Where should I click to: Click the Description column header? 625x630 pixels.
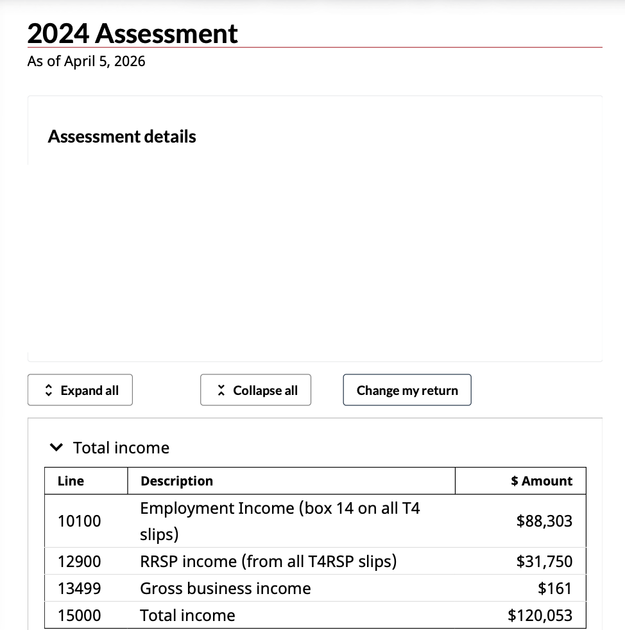pos(176,480)
